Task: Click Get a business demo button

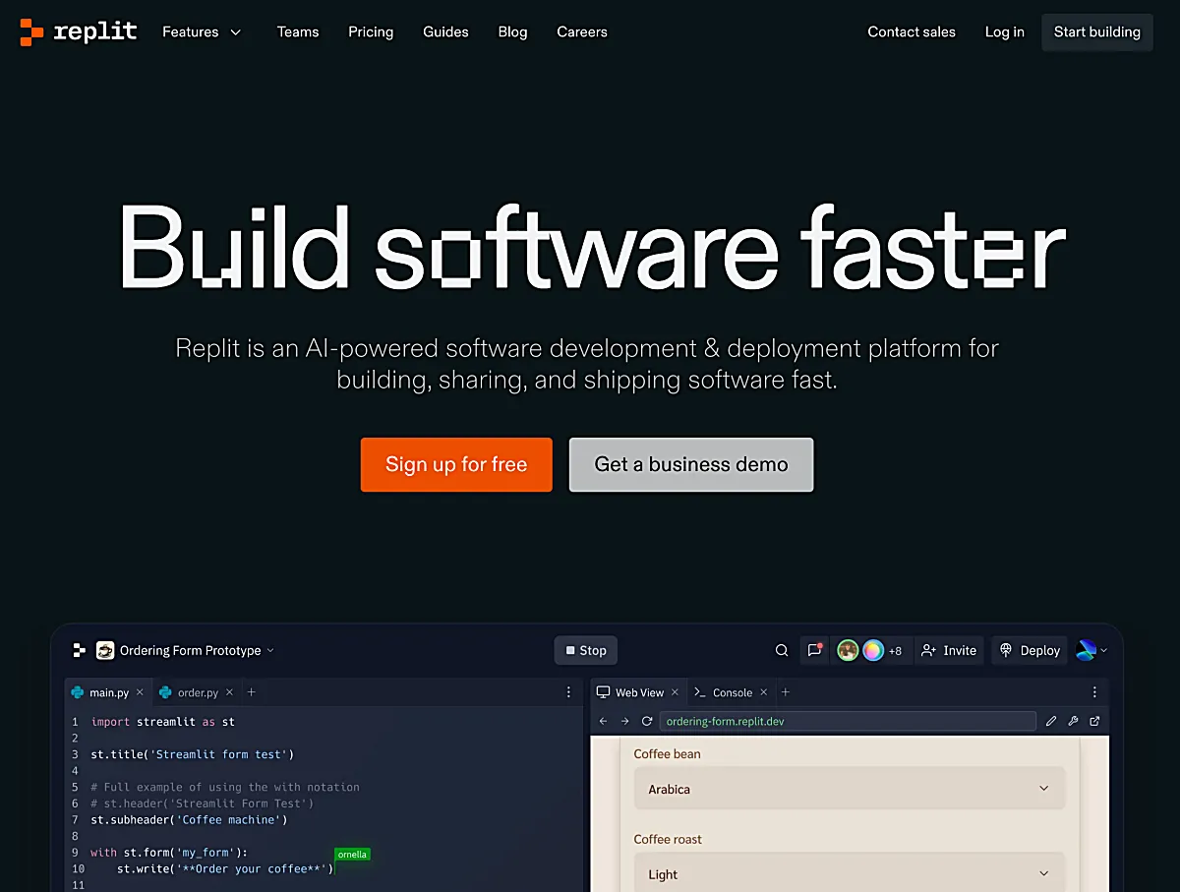Action: pos(691,464)
